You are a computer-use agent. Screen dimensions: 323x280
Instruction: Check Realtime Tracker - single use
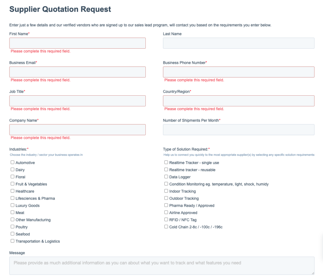pyautogui.click(x=166, y=162)
